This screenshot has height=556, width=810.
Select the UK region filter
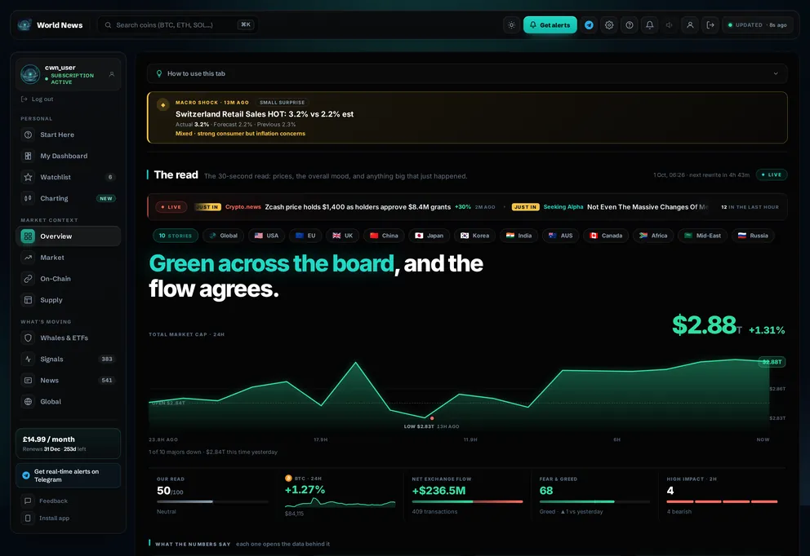[342, 236]
